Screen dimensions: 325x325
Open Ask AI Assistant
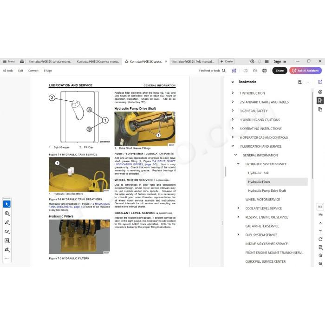pyautogui.click(x=305, y=71)
